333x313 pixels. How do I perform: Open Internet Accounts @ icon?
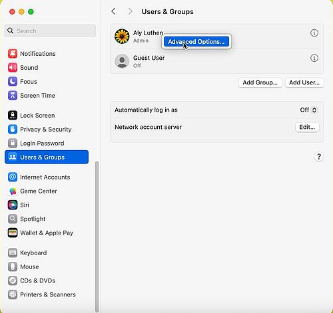point(13,177)
